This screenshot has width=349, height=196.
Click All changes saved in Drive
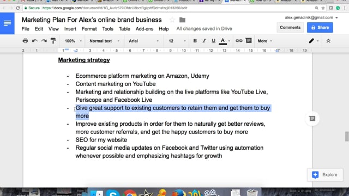pyautogui.click(x=204, y=29)
